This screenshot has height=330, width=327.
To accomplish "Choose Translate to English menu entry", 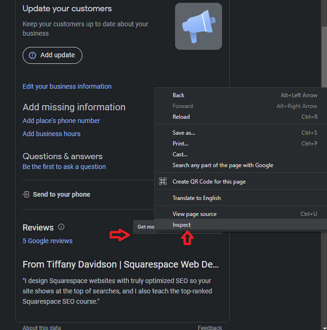I will [x=241, y=198].
